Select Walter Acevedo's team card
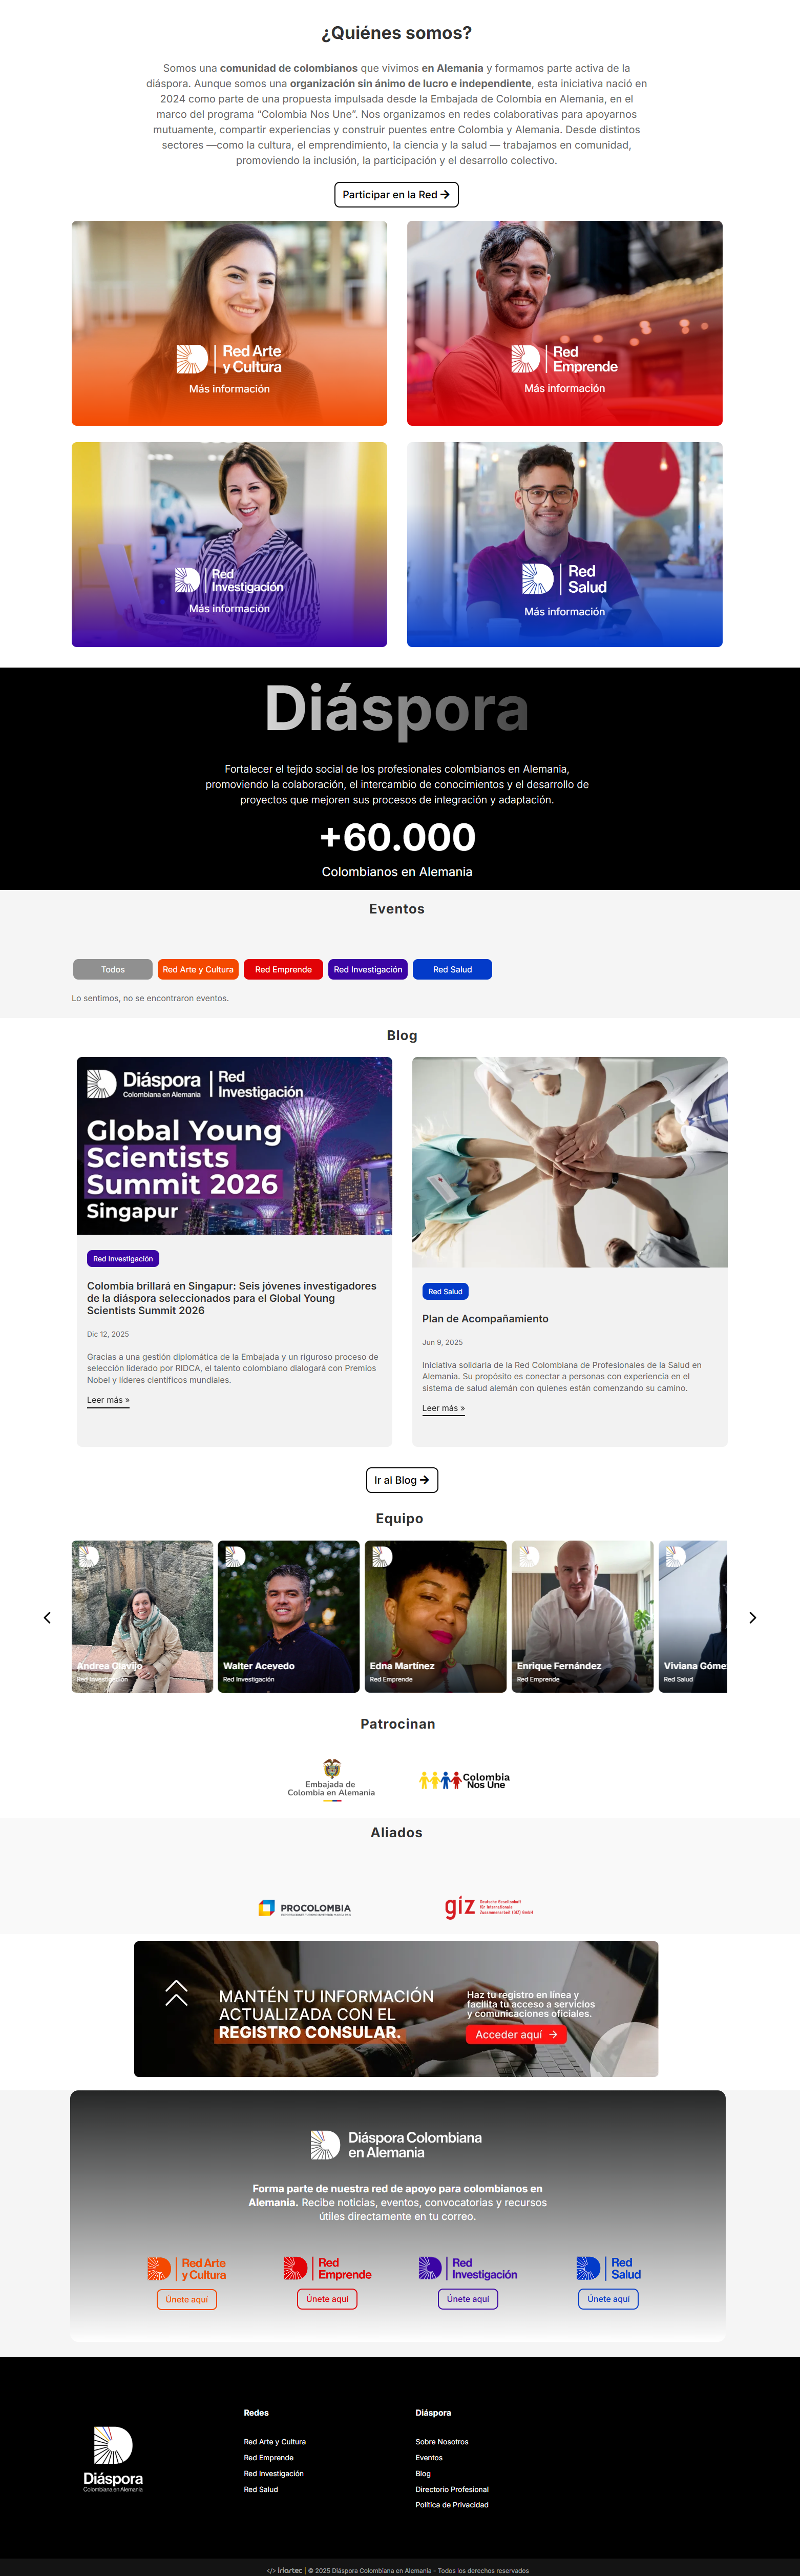This screenshot has width=800, height=2576. [288, 1616]
